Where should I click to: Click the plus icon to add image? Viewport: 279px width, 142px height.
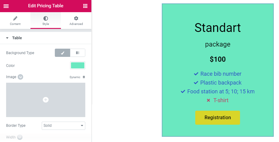point(46,100)
